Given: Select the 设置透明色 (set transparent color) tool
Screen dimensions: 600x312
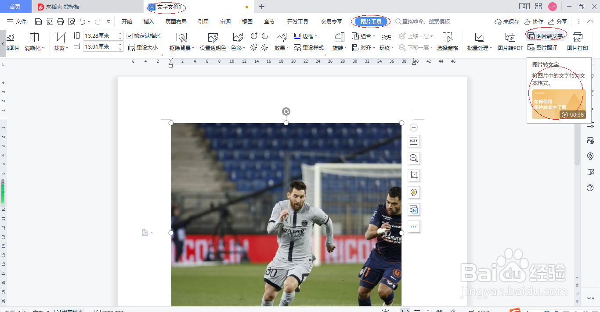Looking at the screenshot, I should click(x=213, y=42).
